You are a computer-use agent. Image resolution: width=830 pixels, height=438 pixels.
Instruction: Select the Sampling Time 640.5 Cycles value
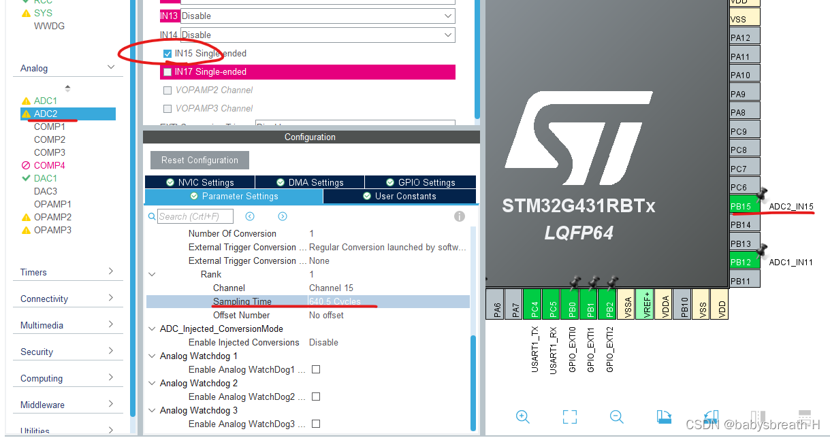[x=335, y=301]
